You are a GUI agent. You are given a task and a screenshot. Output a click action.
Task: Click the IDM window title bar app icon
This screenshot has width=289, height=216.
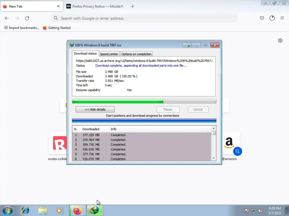click(71, 45)
